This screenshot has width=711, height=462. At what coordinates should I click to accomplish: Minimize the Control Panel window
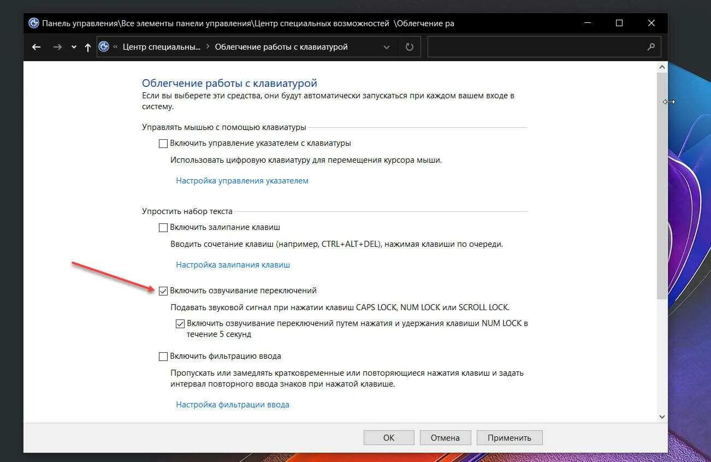pyautogui.click(x=587, y=23)
